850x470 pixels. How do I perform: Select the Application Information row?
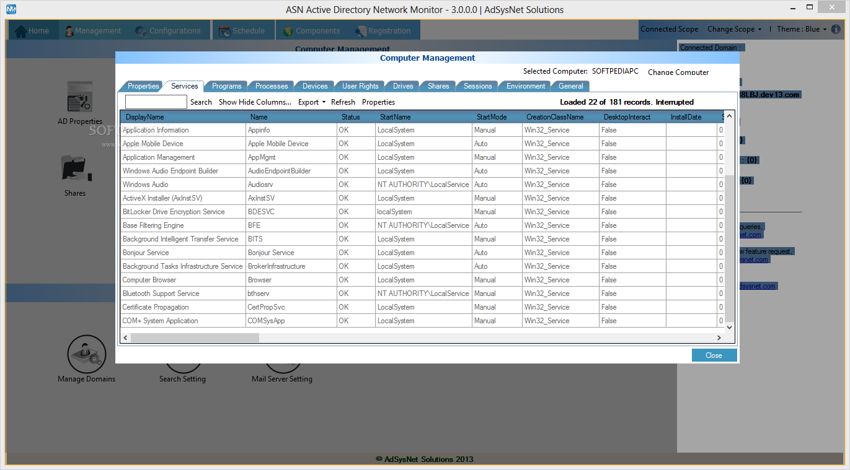point(422,130)
